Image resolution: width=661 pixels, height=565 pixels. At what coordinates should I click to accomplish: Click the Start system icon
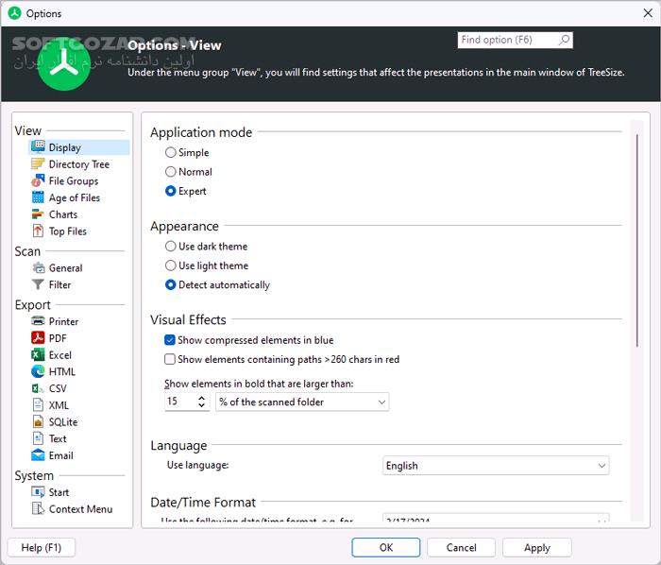click(38, 492)
